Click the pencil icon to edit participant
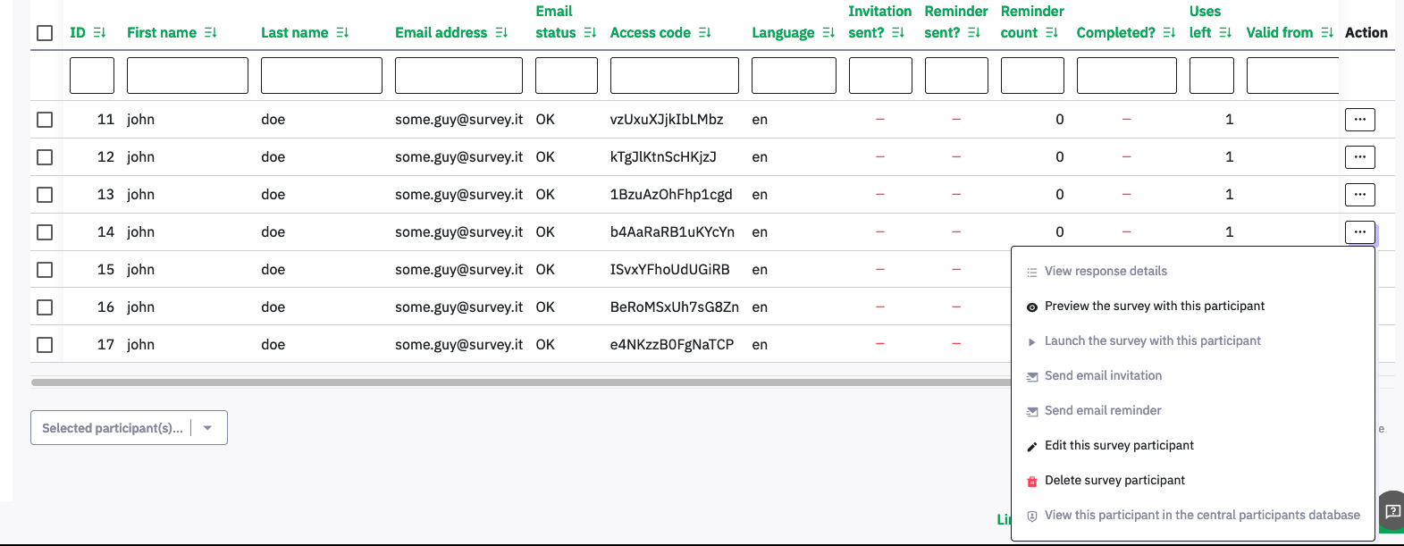This screenshot has height=546, width=1404. (1032, 446)
